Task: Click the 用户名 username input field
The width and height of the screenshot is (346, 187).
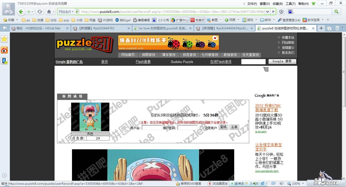Action: point(151,128)
